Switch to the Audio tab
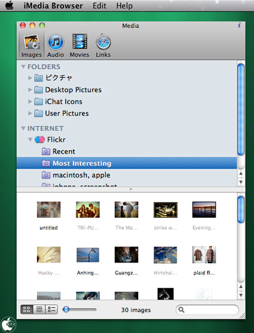The image size is (254, 333). [56, 45]
